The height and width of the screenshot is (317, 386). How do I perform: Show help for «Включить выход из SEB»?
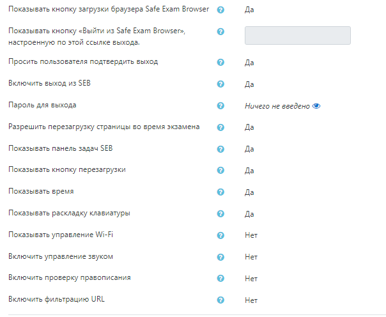point(220,84)
